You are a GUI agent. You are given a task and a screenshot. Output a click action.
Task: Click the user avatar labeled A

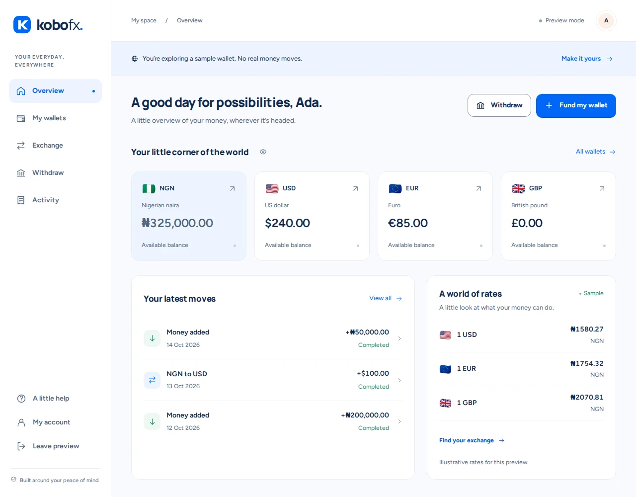click(x=606, y=21)
